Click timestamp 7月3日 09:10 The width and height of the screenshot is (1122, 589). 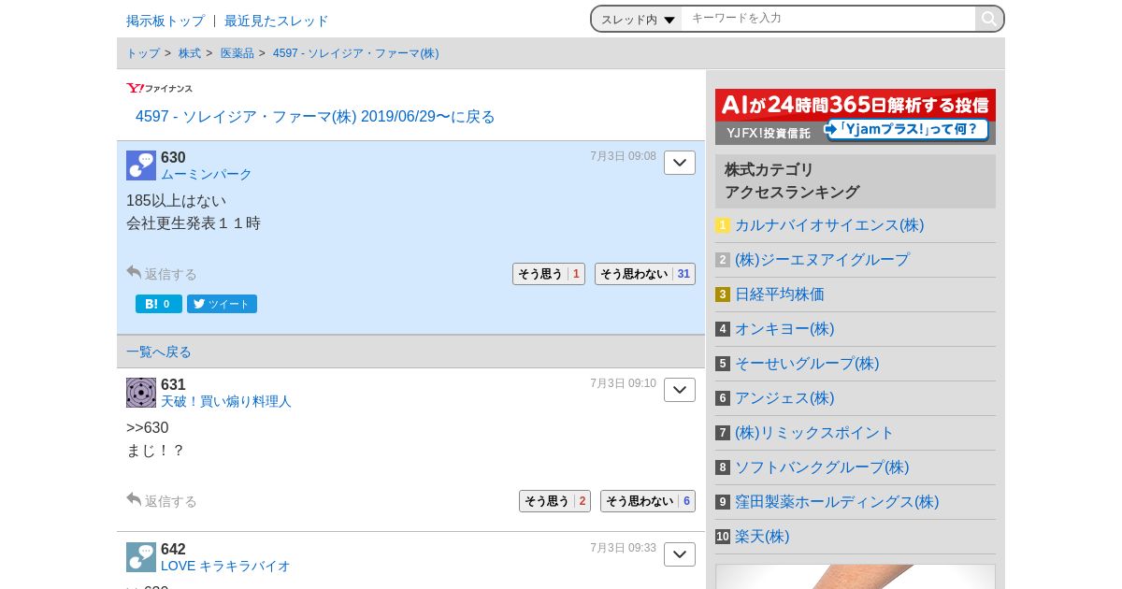[623, 383]
